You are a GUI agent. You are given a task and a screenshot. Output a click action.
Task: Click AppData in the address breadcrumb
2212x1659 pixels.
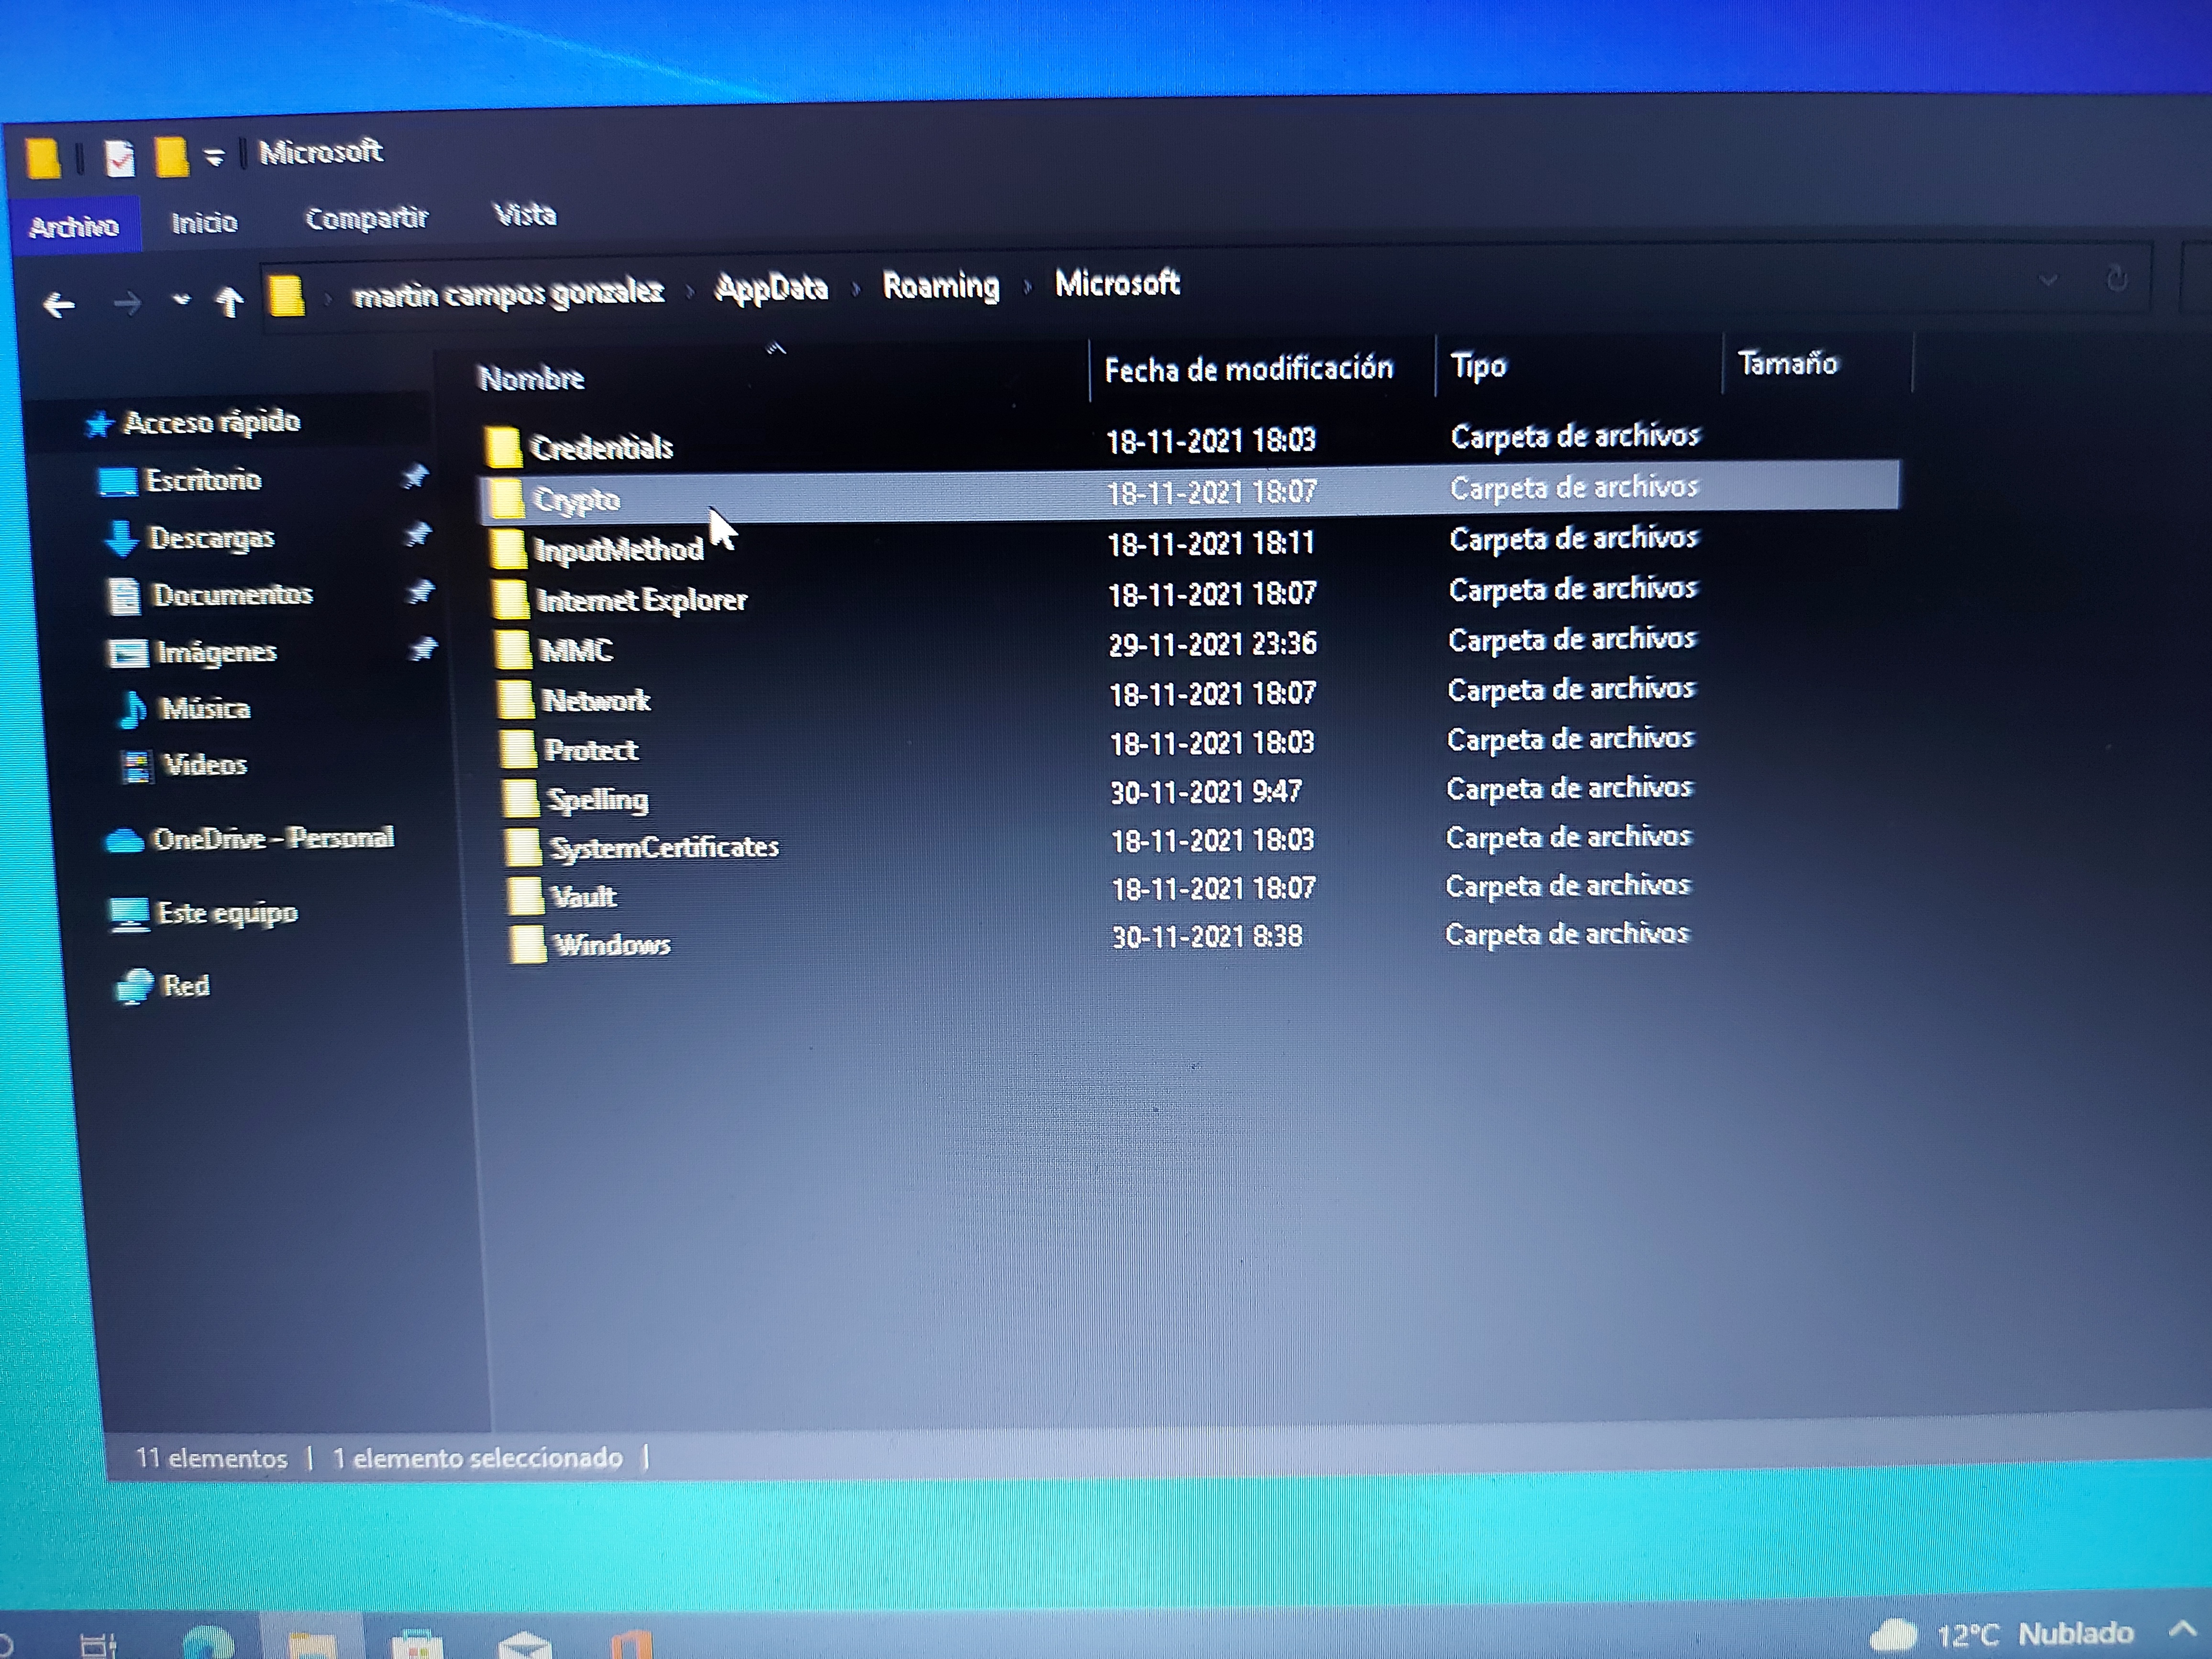pos(771,288)
